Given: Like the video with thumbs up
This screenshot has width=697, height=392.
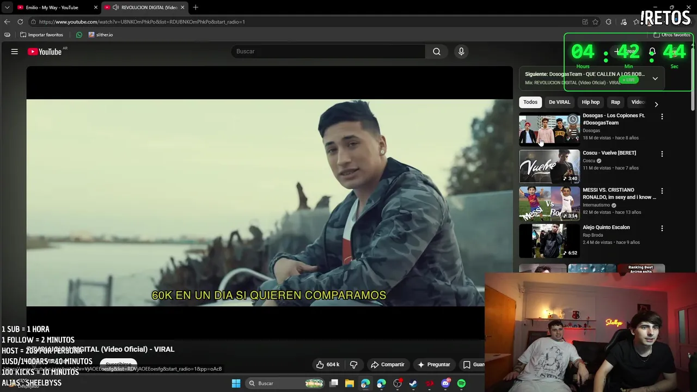Looking at the screenshot, I should coord(328,364).
